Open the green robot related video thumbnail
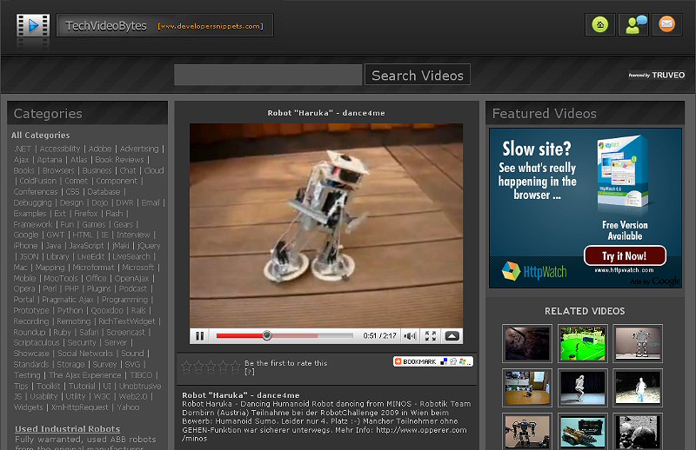Image resolution: width=696 pixels, height=450 pixels. click(582, 343)
